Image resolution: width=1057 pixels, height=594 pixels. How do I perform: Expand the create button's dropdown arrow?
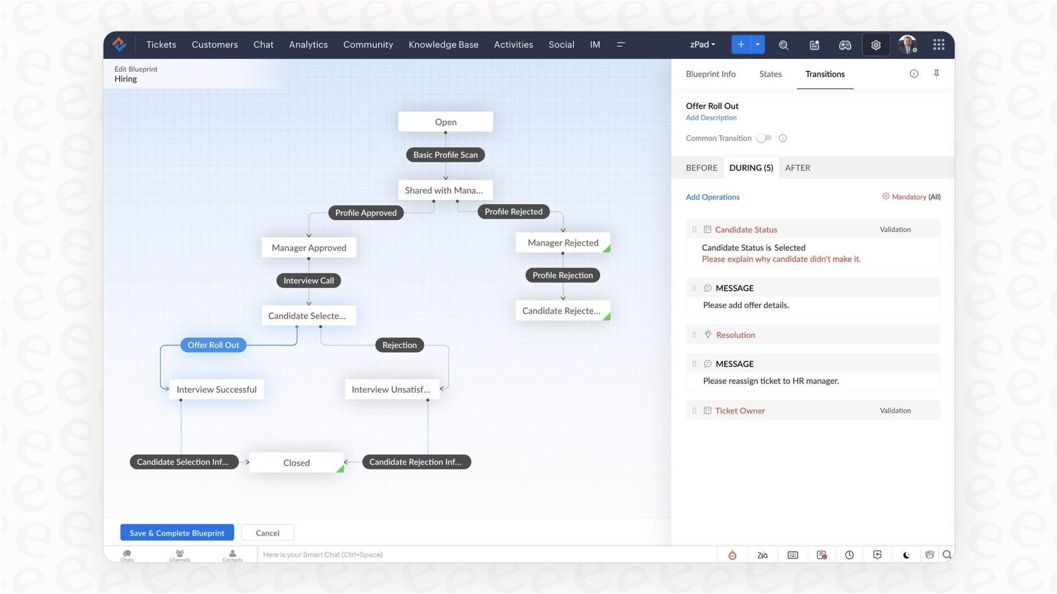757,45
